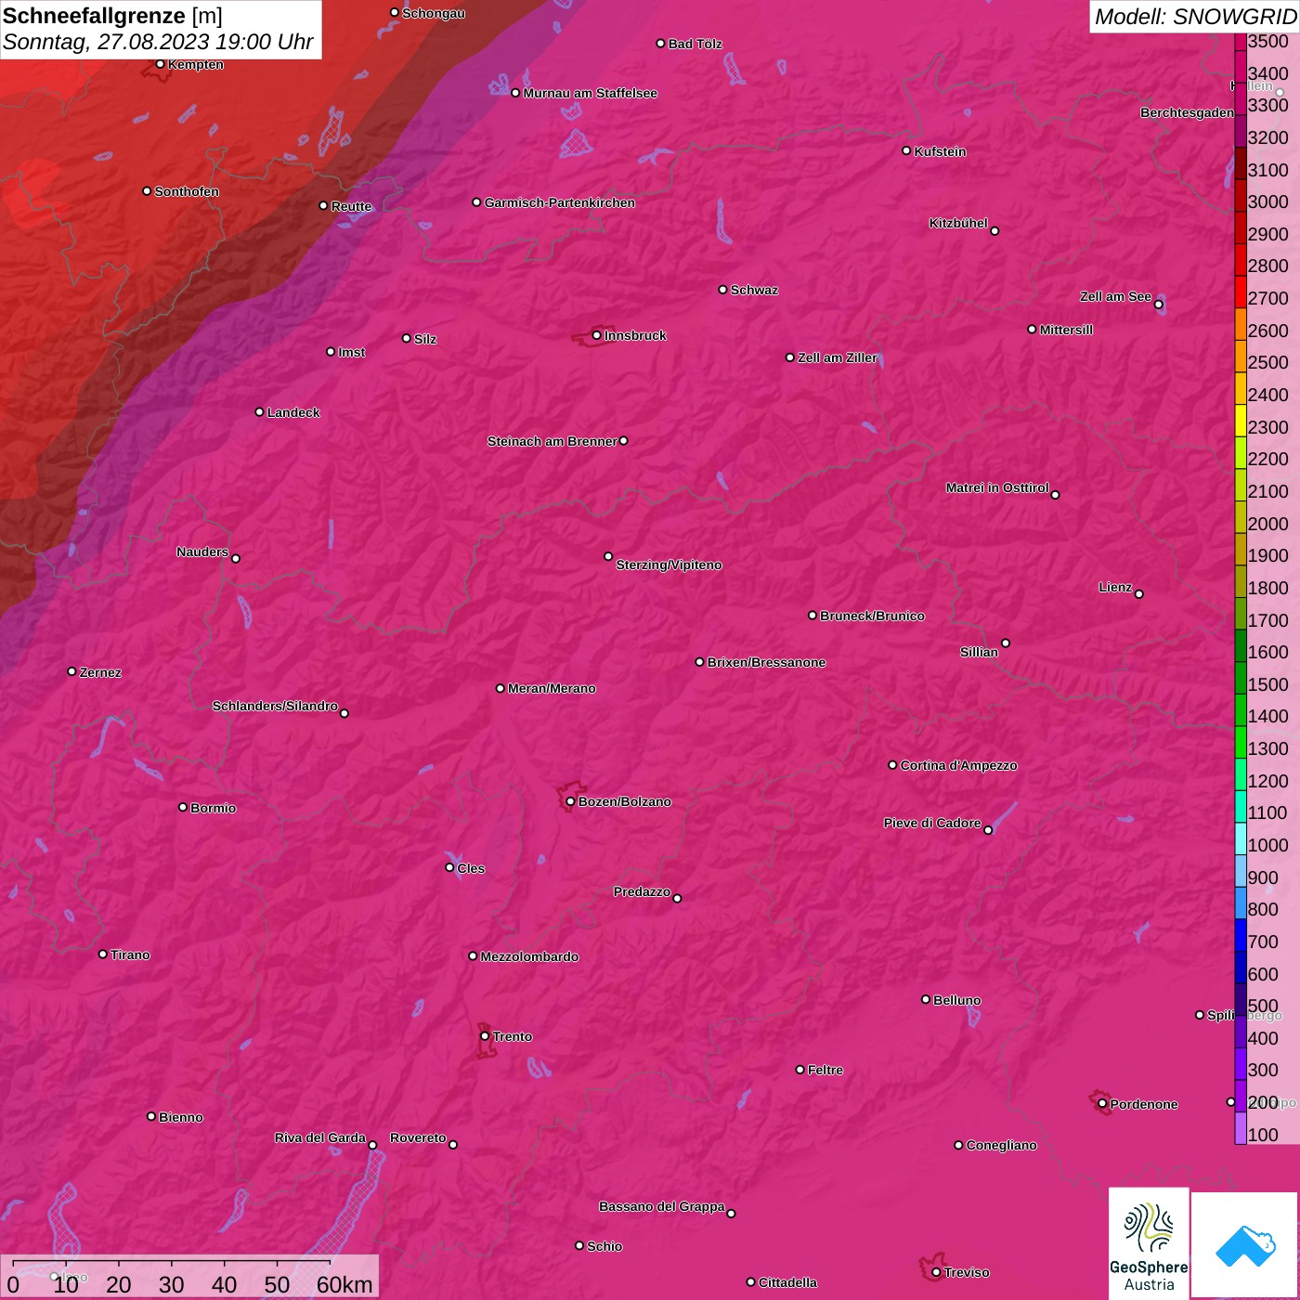
Task: Click the Trento city marker
Action: pos(485,1036)
